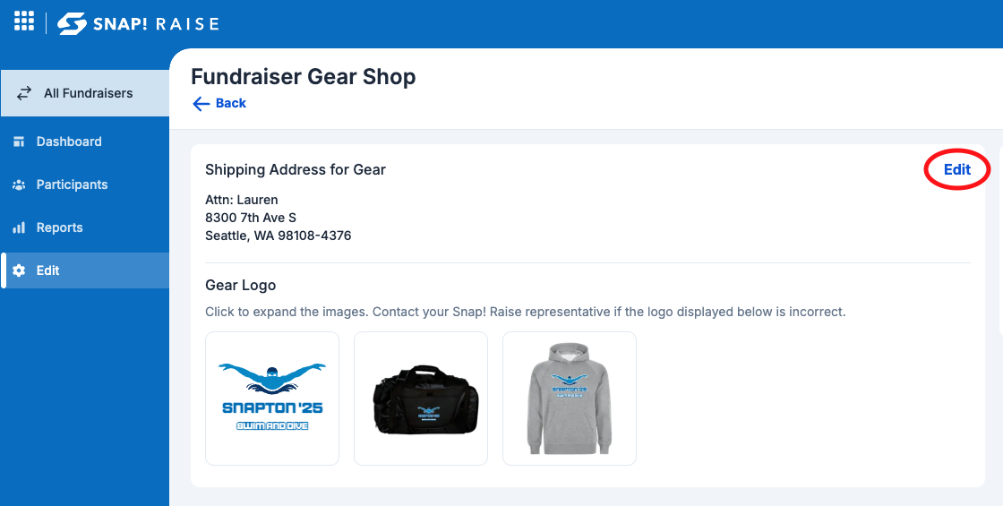The width and height of the screenshot is (1003, 506).
Task: Click the Reports bar chart icon
Action: pyautogui.click(x=19, y=227)
